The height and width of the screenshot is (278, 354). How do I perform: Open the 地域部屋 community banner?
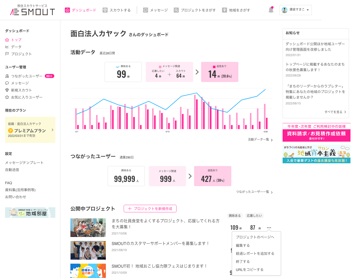coord(30,213)
